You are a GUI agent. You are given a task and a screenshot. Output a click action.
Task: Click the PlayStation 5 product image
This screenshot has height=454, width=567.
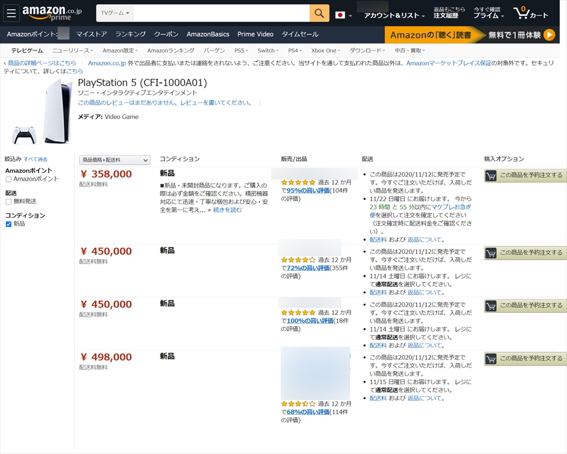(x=42, y=111)
